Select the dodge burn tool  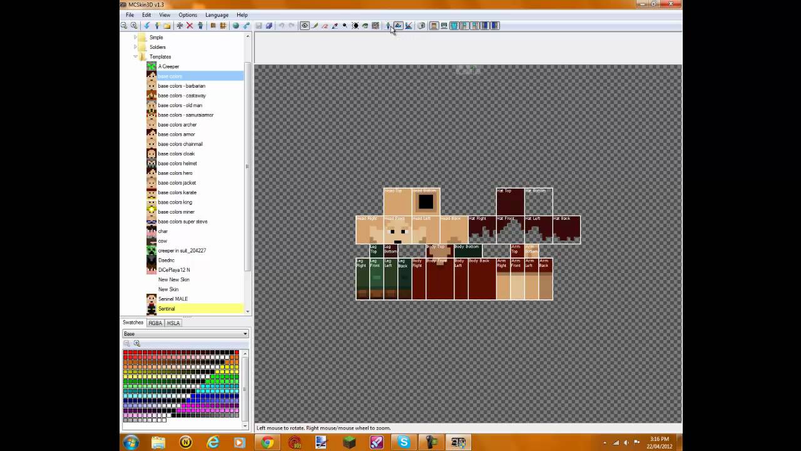tap(345, 26)
